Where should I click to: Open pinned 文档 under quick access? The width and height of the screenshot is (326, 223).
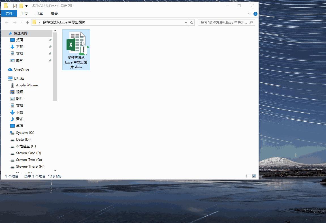[20, 53]
